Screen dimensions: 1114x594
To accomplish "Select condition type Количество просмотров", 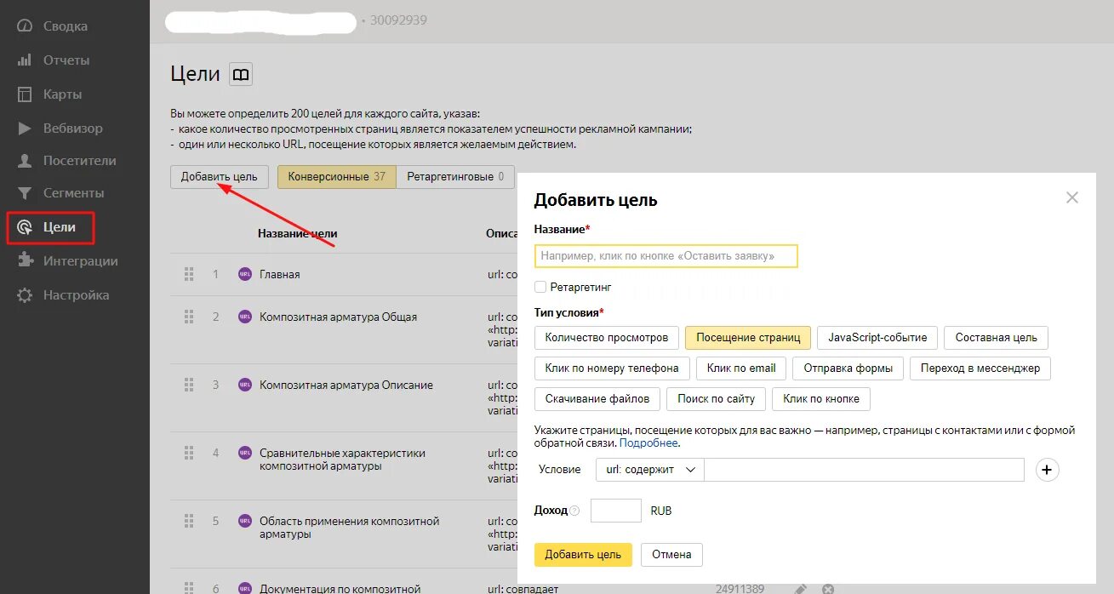I will coord(607,338).
